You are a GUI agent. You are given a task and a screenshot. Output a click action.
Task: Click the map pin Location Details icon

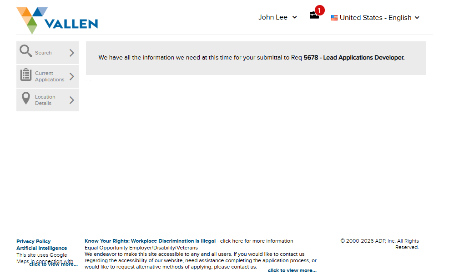click(26, 99)
